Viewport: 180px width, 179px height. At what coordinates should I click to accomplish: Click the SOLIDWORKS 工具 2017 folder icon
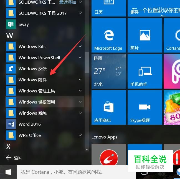tap(11, 13)
